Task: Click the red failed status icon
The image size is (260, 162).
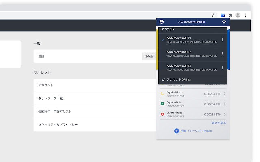Action: coord(162,114)
